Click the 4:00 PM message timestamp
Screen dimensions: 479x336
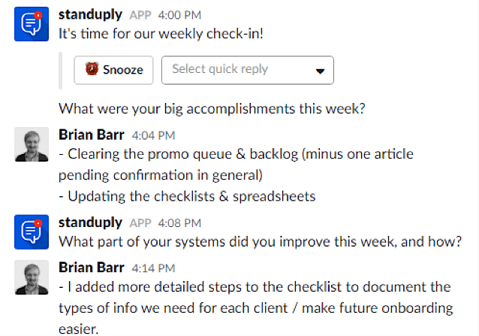click(179, 15)
